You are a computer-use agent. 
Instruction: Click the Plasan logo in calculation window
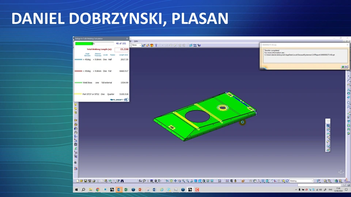[x=119, y=100]
